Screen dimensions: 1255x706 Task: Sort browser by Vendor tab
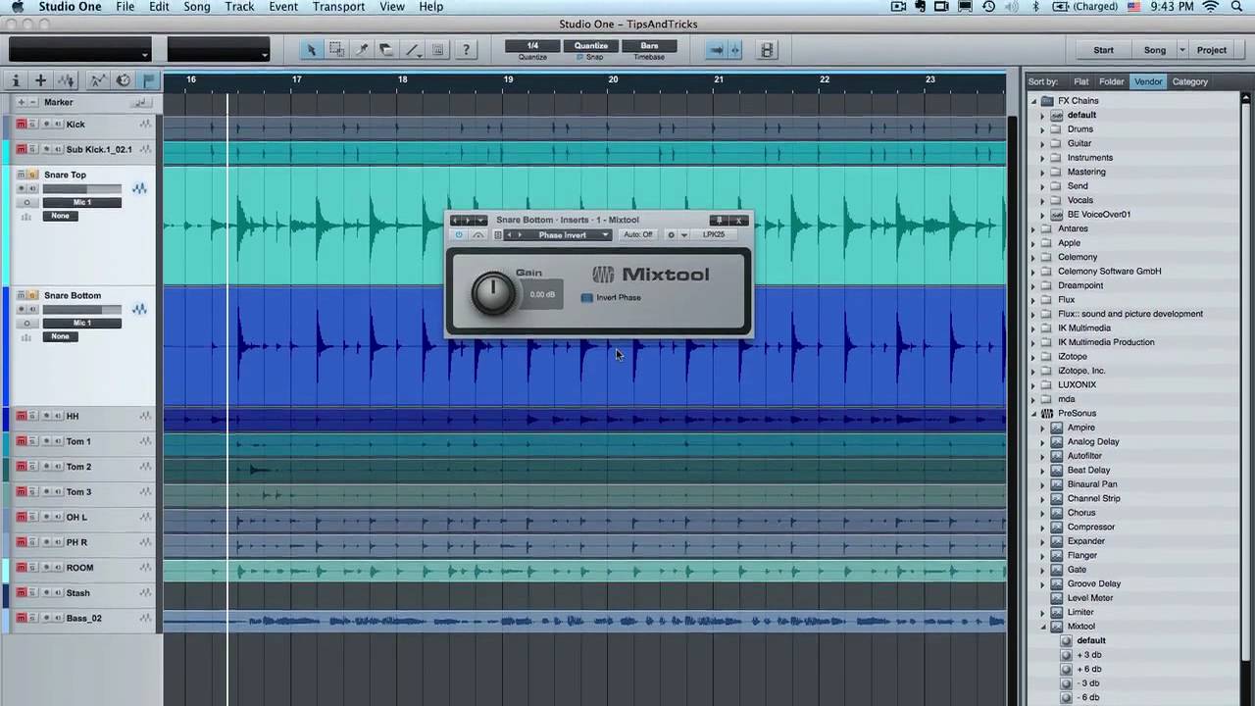point(1148,81)
